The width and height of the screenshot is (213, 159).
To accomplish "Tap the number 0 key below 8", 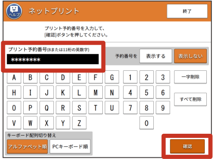I will 146,123.
